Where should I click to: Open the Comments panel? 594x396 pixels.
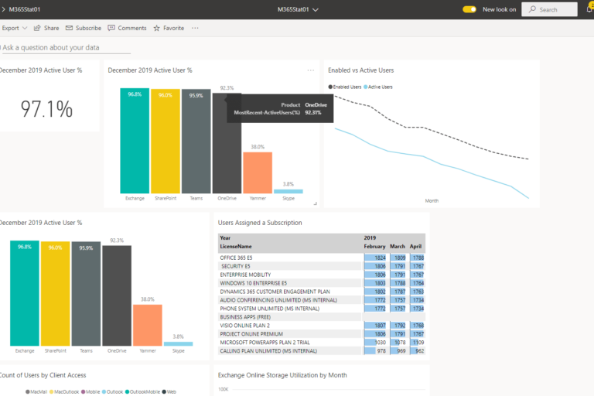[127, 28]
